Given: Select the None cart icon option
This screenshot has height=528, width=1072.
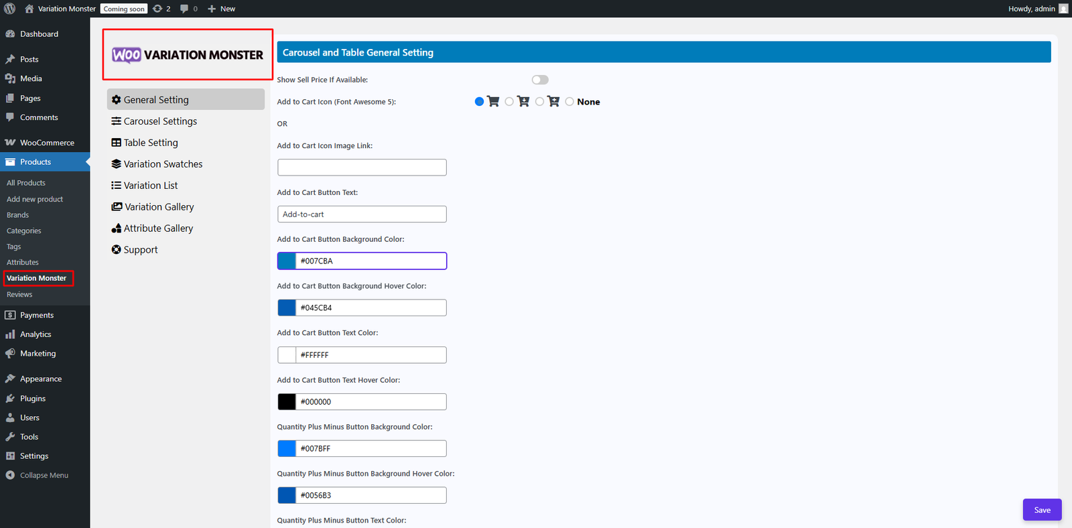Looking at the screenshot, I should point(569,102).
